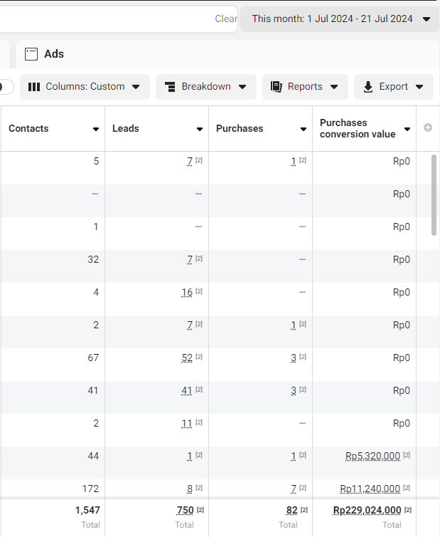The width and height of the screenshot is (440, 537).
Task: Click the Export download icon
Action: [x=368, y=87]
